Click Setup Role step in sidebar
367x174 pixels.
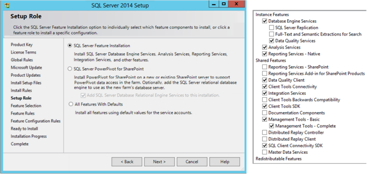(x=21, y=98)
